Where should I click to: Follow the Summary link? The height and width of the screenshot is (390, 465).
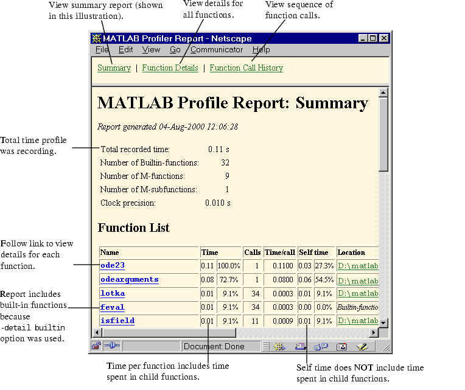[x=114, y=68]
